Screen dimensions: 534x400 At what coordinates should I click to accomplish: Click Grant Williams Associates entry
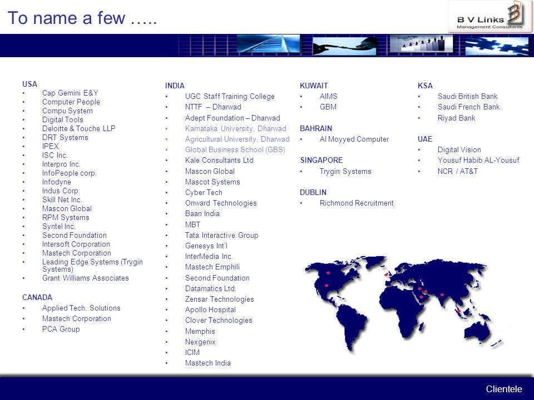[x=86, y=278]
